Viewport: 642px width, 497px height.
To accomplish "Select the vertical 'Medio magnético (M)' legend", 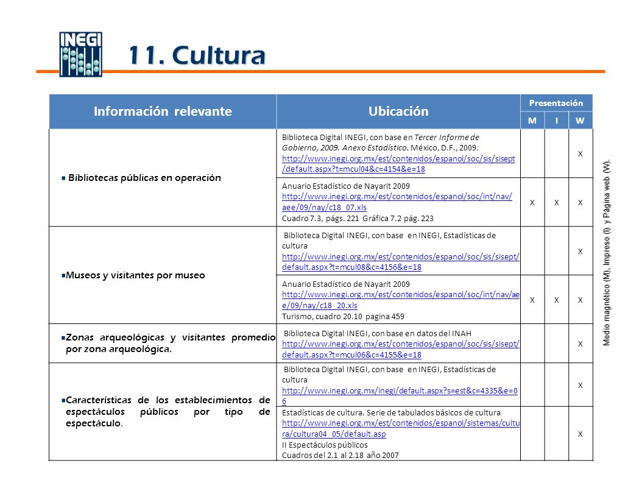I will [607, 252].
